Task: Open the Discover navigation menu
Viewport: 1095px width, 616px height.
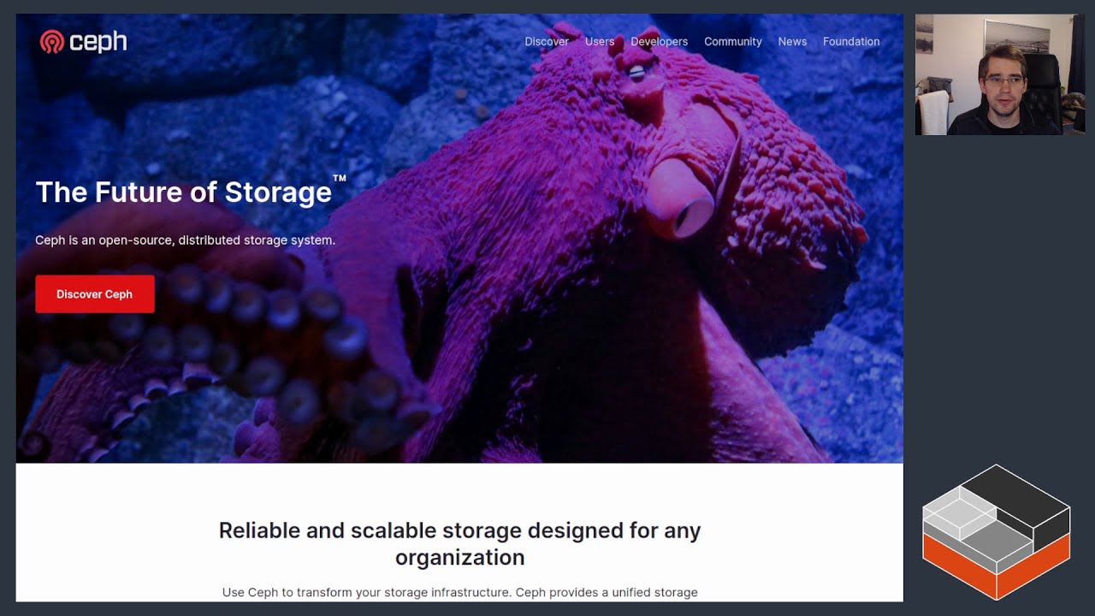Action: coord(547,41)
